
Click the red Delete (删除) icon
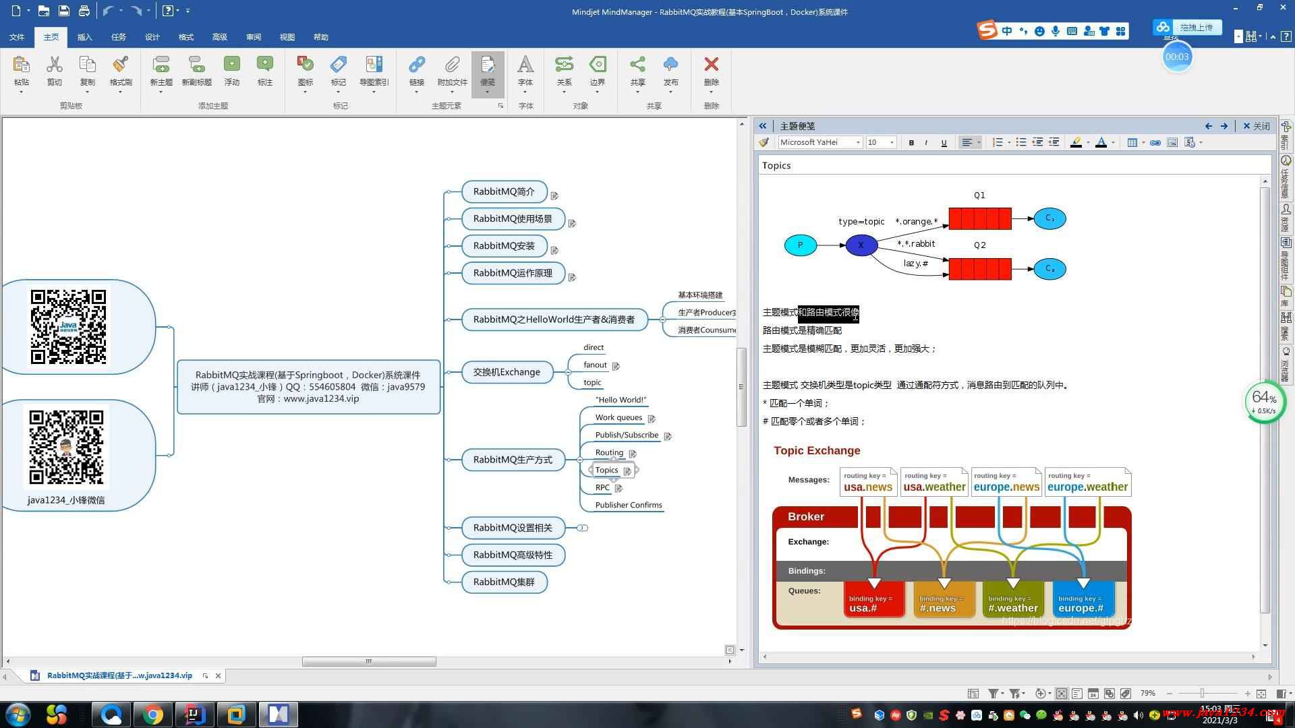point(711,65)
